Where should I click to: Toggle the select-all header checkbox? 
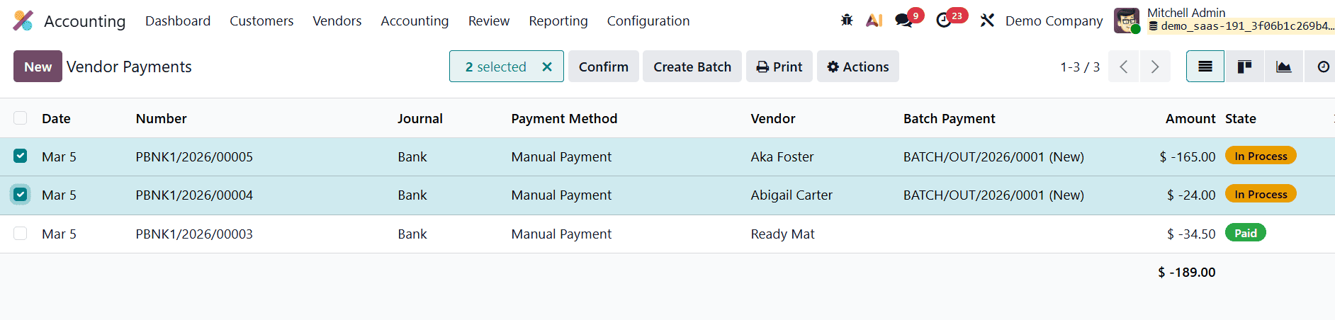click(21, 118)
